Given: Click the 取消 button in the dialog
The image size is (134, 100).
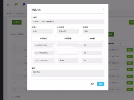Looking at the screenshot, I should (x=92, y=84).
